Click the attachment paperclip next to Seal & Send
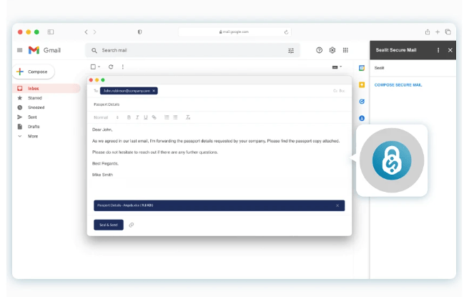 pos(132,225)
